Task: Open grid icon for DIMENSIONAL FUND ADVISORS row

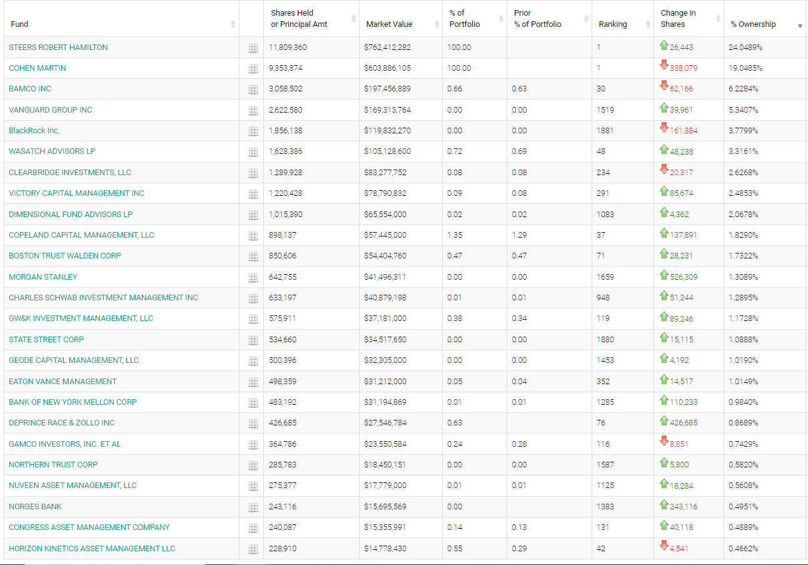Action: point(253,215)
